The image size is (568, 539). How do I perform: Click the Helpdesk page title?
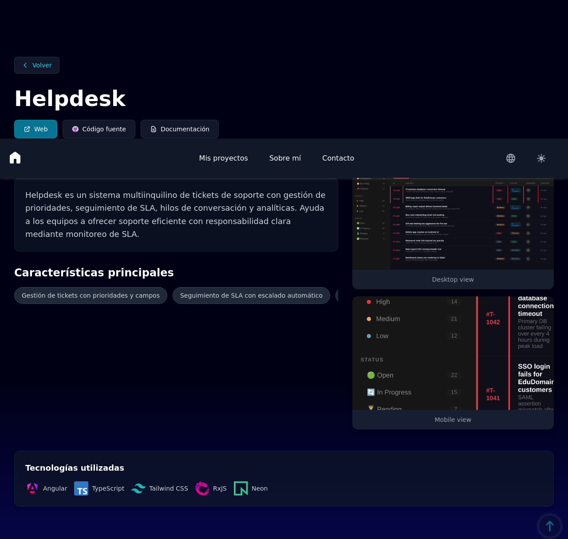(70, 98)
